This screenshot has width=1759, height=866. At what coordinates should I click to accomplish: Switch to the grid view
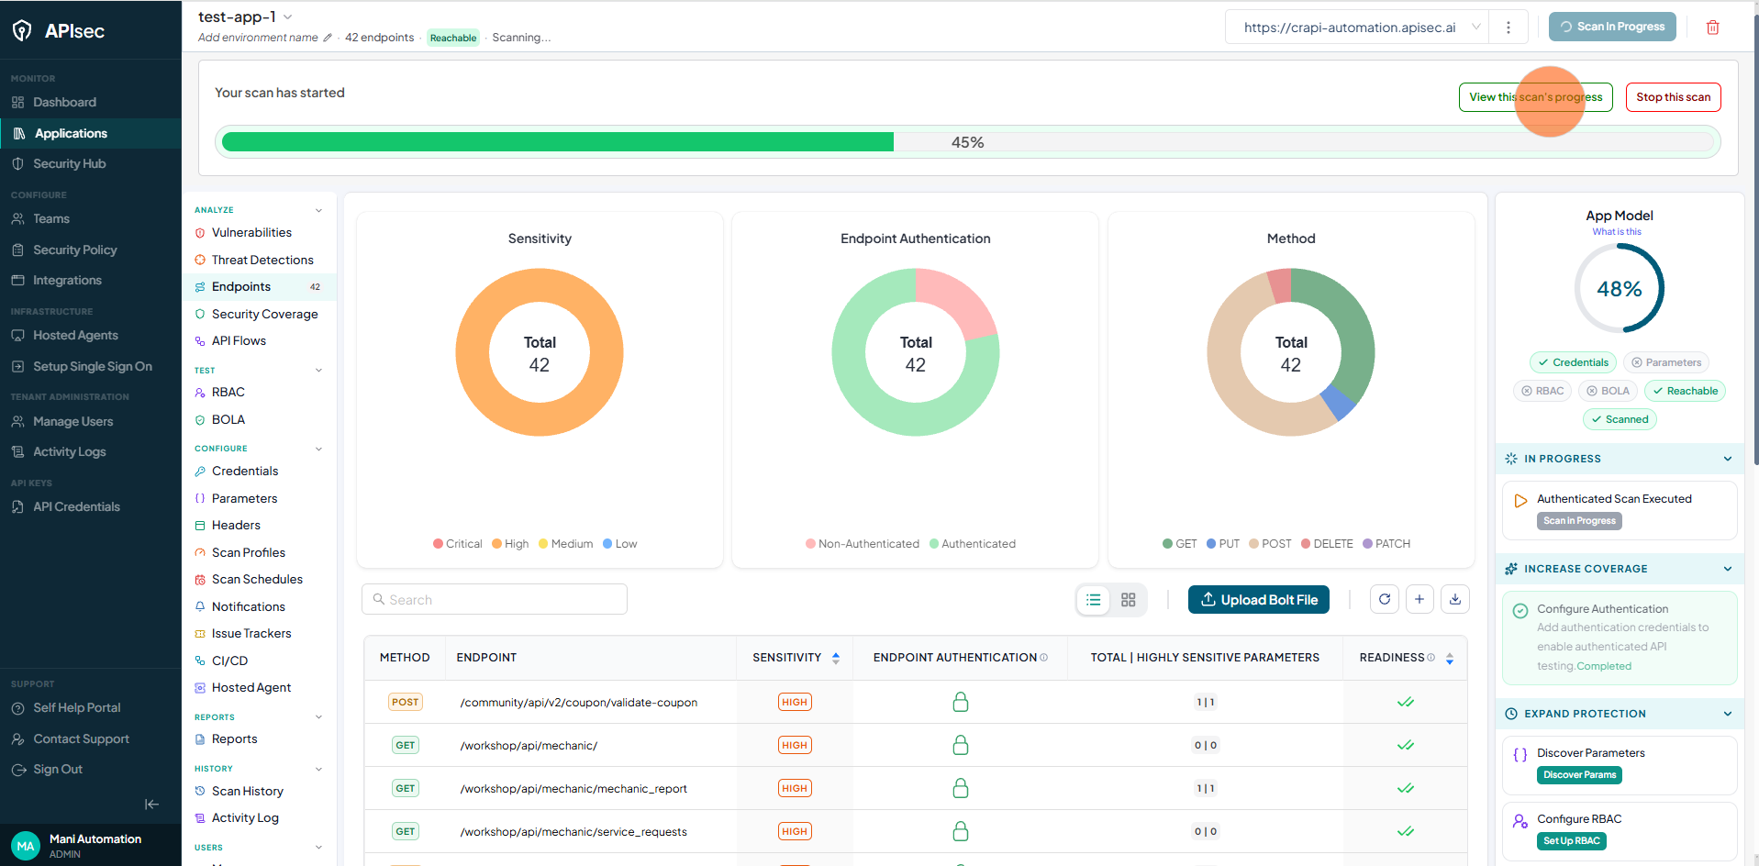1129,600
